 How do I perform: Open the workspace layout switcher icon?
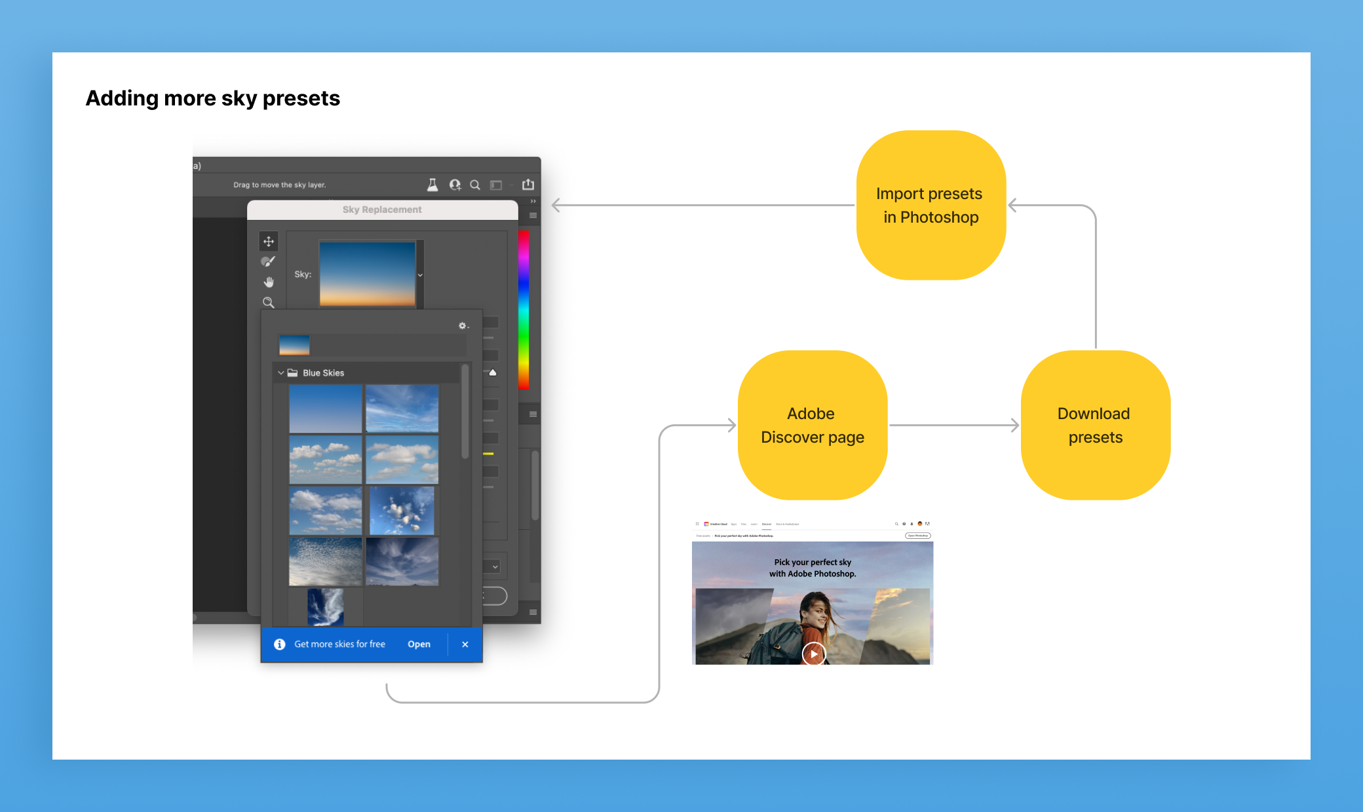click(496, 185)
